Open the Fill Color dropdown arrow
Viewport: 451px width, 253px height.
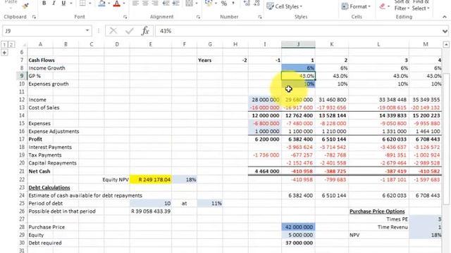point(109,4)
